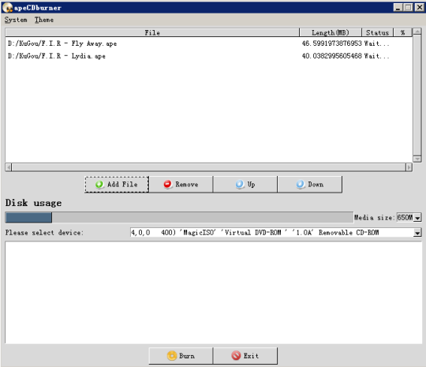The image size is (426, 367).
Task: Click the file list scroll down arrow
Action: 417,159
